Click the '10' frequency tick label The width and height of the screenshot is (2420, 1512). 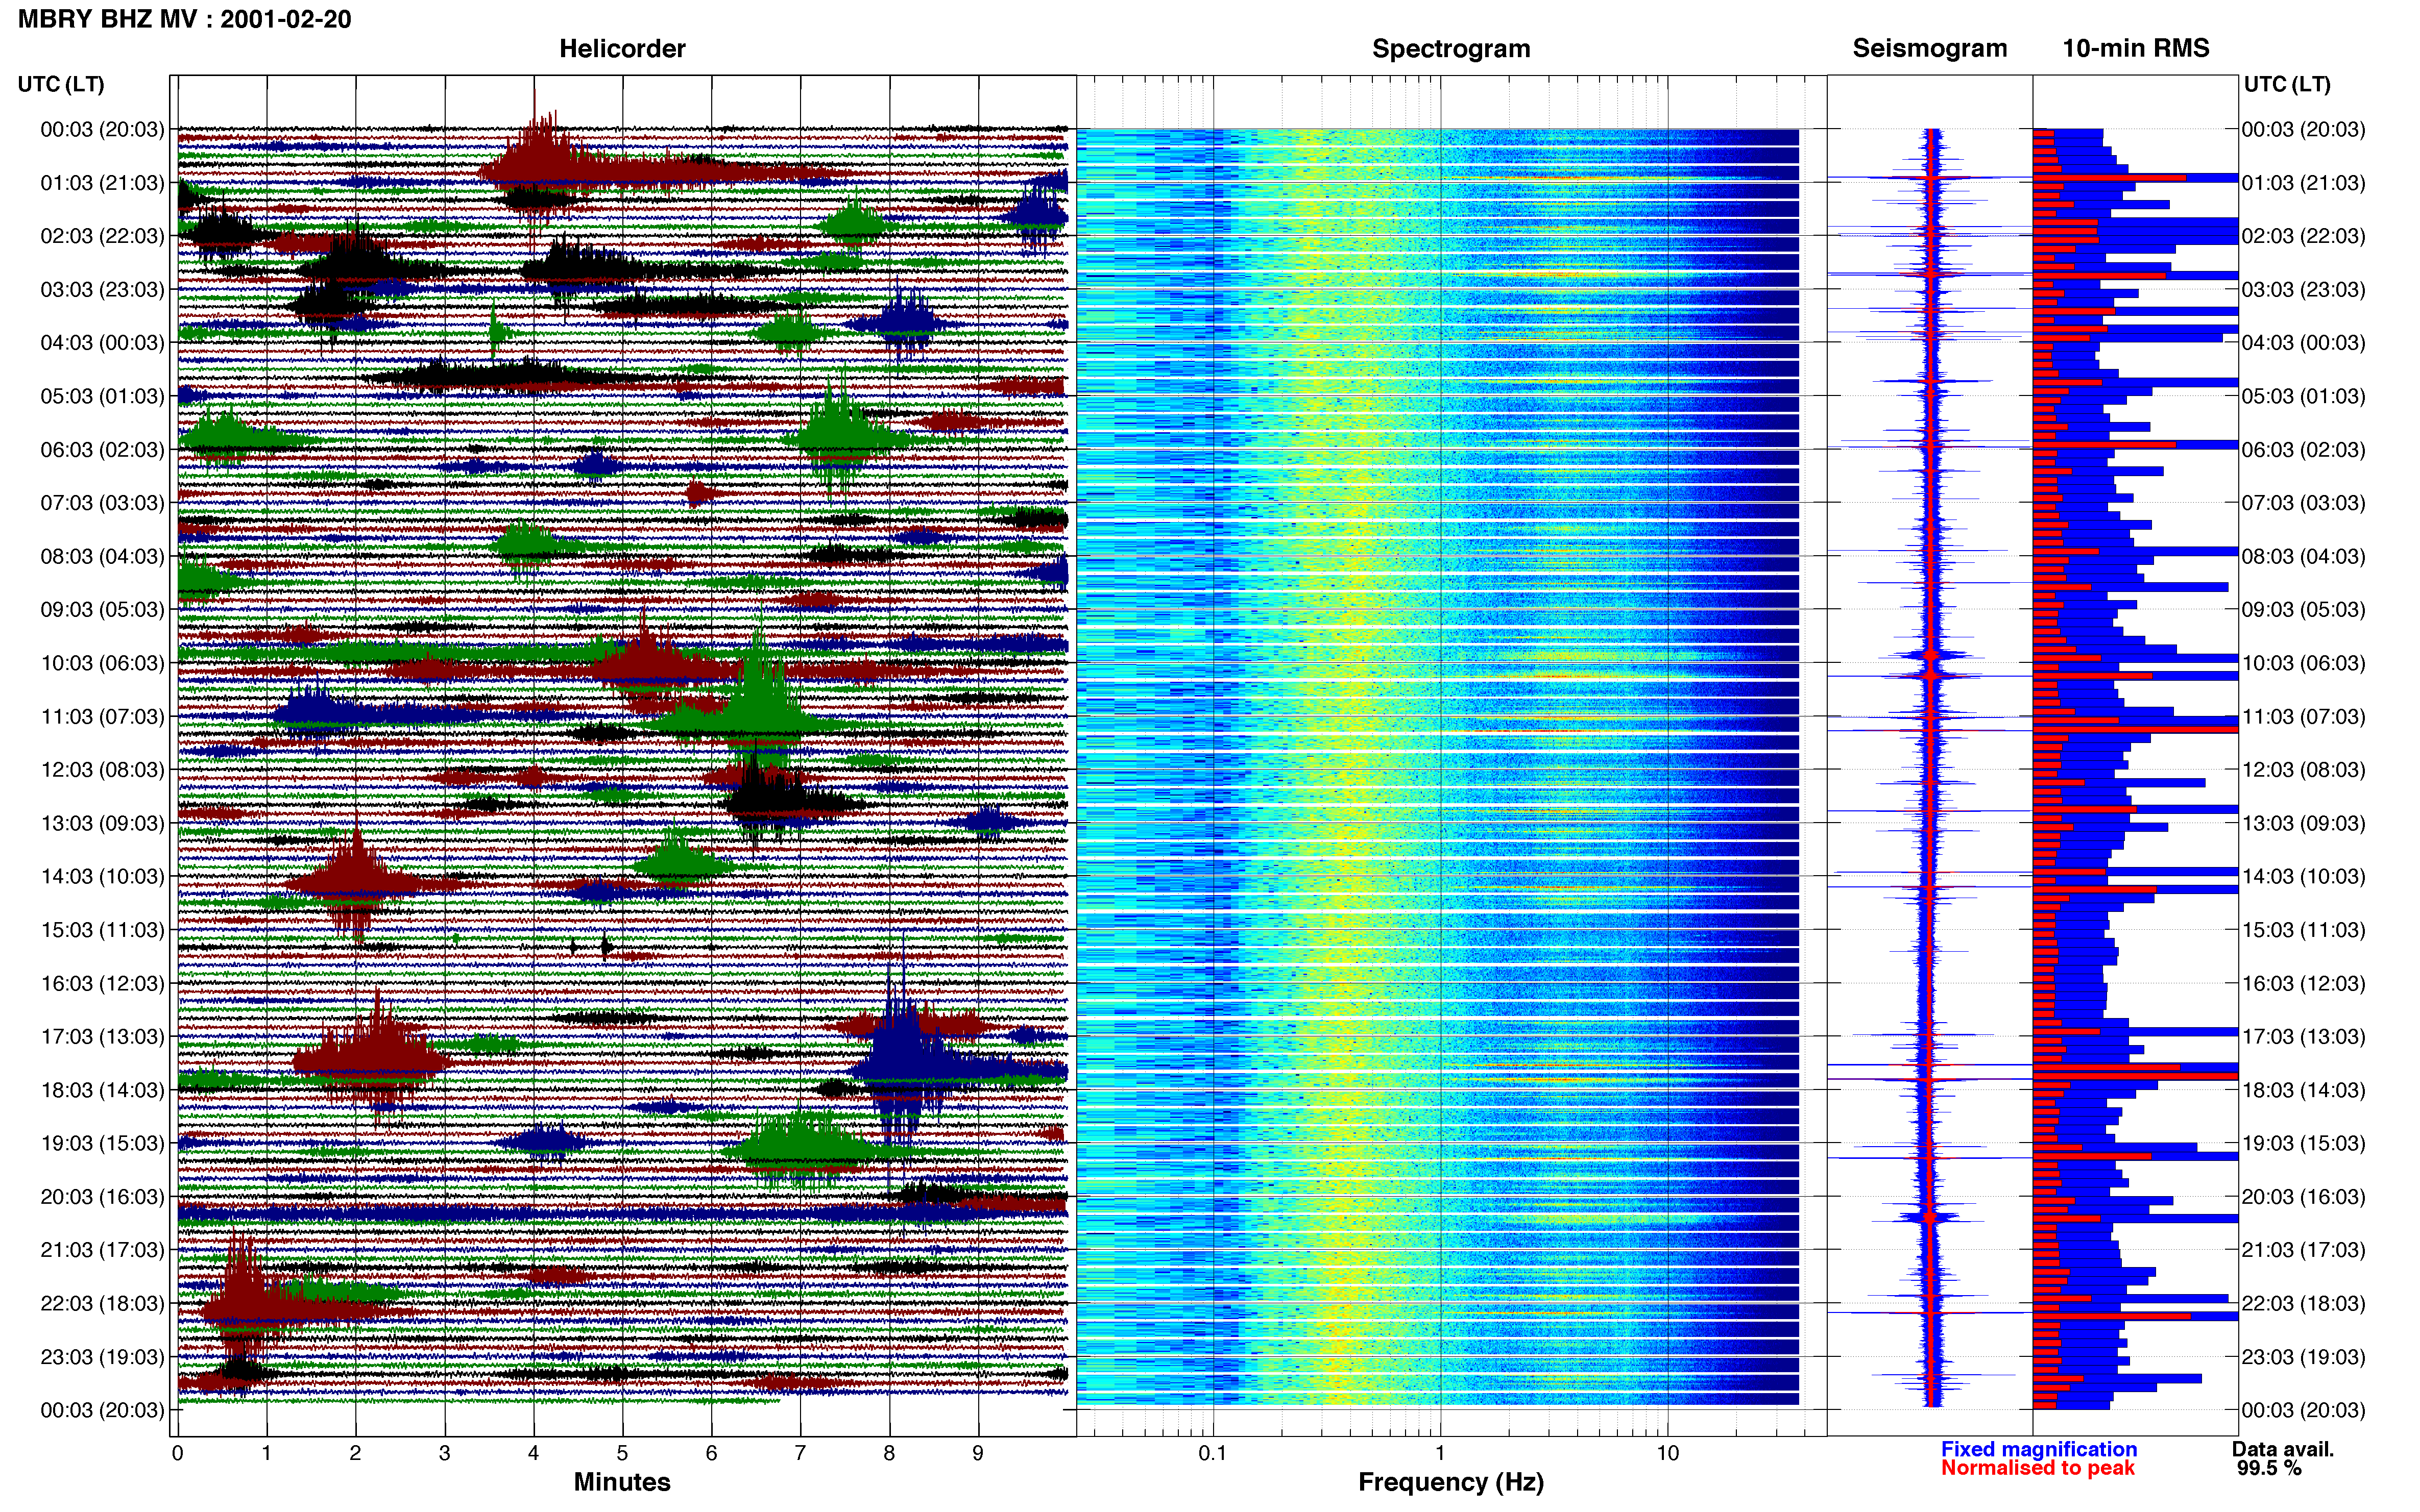pyautogui.click(x=1667, y=1453)
